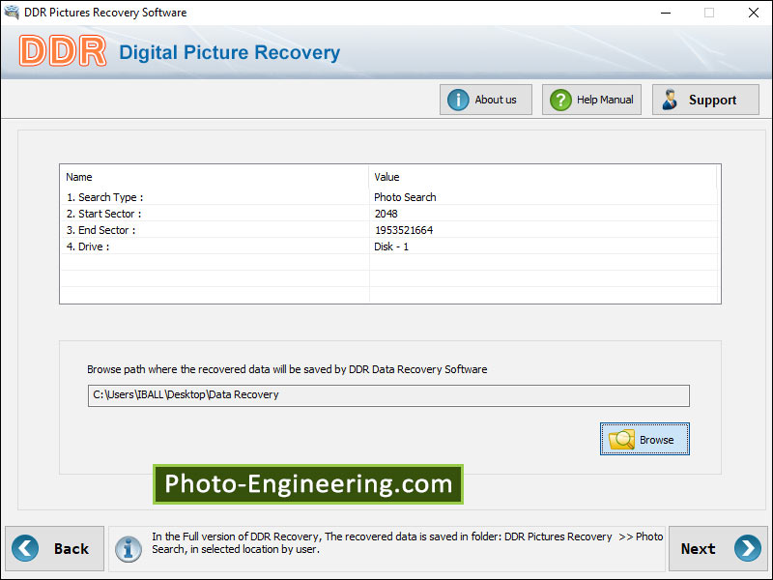This screenshot has width=773, height=580.
Task: Select the blue 'i' About us icon
Action: click(457, 99)
